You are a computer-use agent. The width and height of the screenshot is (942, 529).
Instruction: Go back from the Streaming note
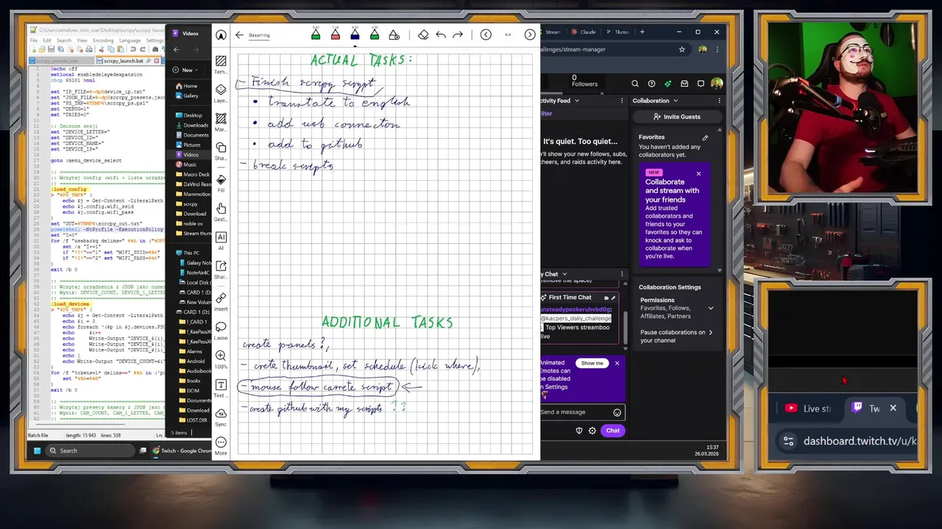pos(239,35)
